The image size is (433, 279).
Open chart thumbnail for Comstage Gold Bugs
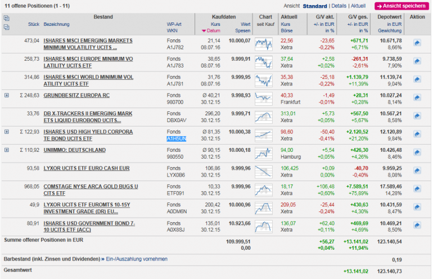point(263,190)
